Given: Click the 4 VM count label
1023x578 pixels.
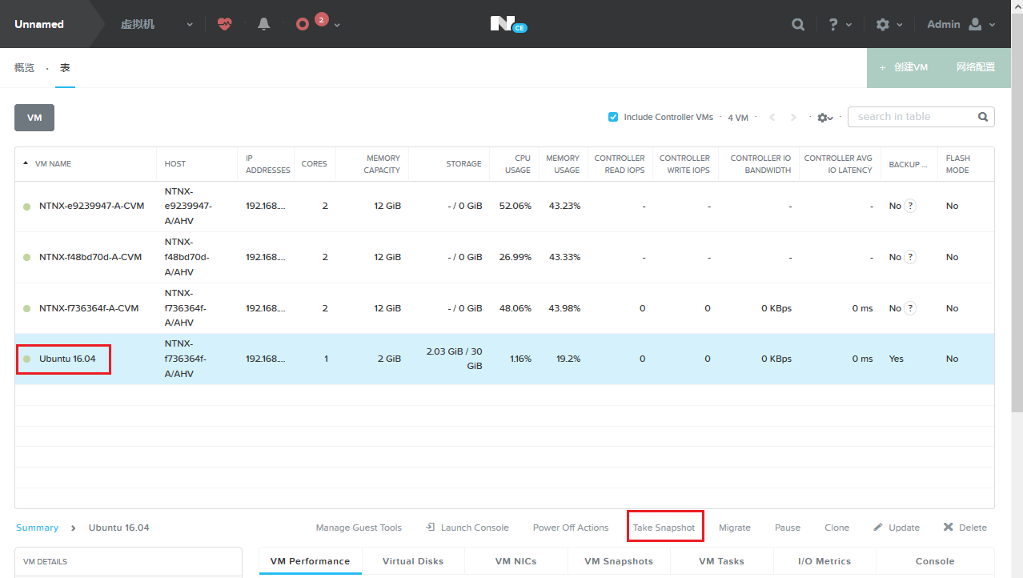Looking at the screenshot, I should (x=738, y=118).
